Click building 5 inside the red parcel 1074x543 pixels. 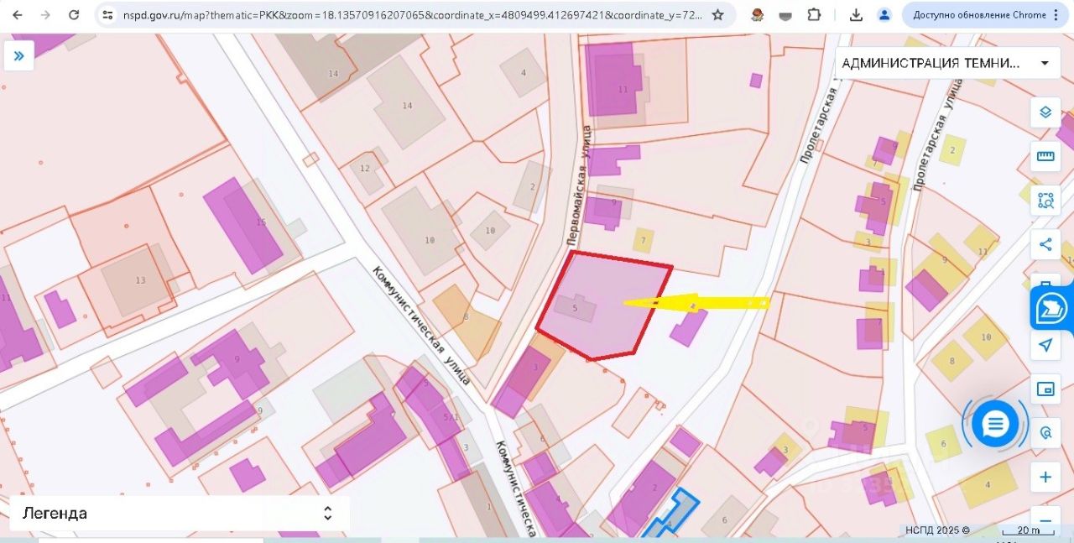click(x=576, y=307)
